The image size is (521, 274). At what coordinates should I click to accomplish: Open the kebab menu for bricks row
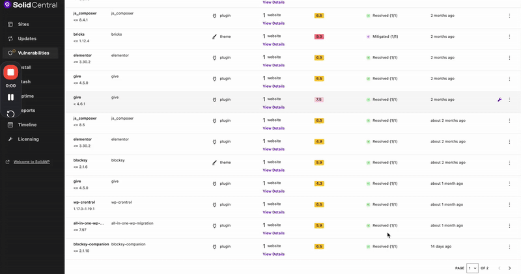point(509,36)
